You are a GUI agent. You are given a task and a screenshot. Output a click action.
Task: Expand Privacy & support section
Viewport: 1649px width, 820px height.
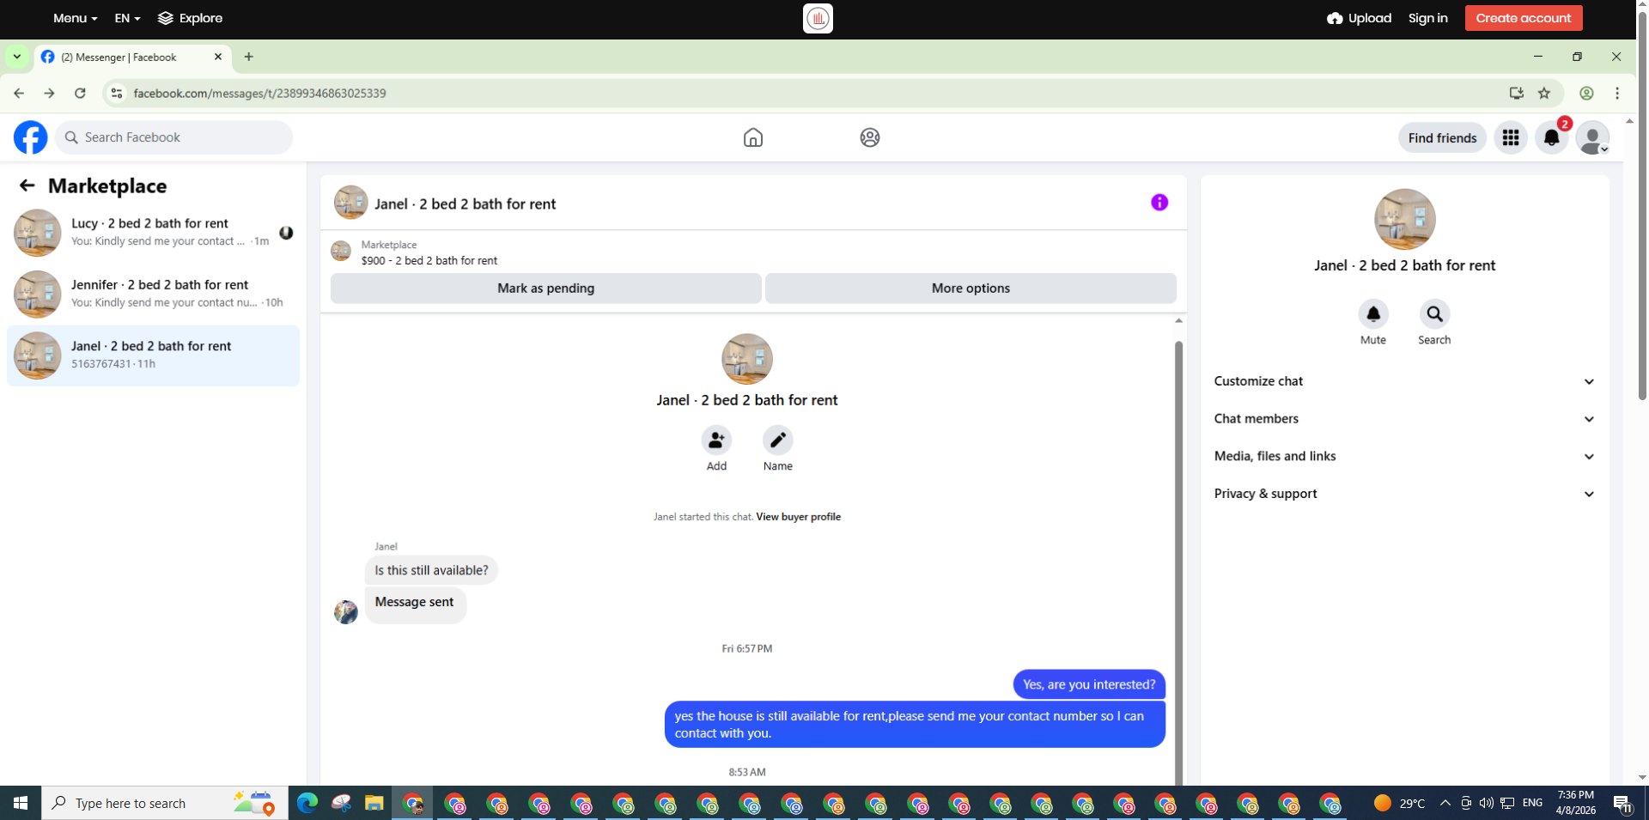1404,494
